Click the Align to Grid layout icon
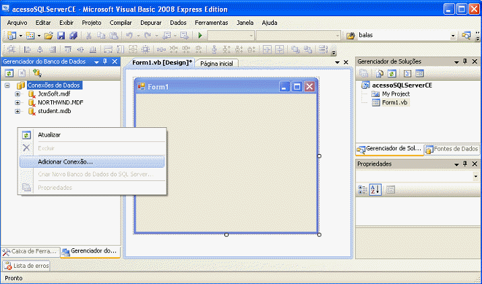Image resolution: width=482 pixels, height=284 pixels. 11,49
